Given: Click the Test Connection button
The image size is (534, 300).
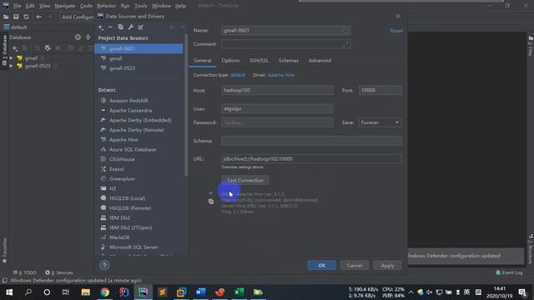Looking at the screenshot, I should coord(245,180).
